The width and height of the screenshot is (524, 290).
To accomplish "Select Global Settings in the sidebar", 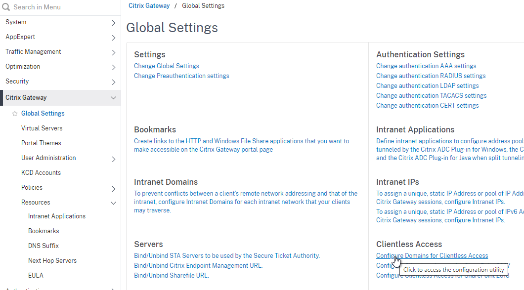I will (43, 114).
